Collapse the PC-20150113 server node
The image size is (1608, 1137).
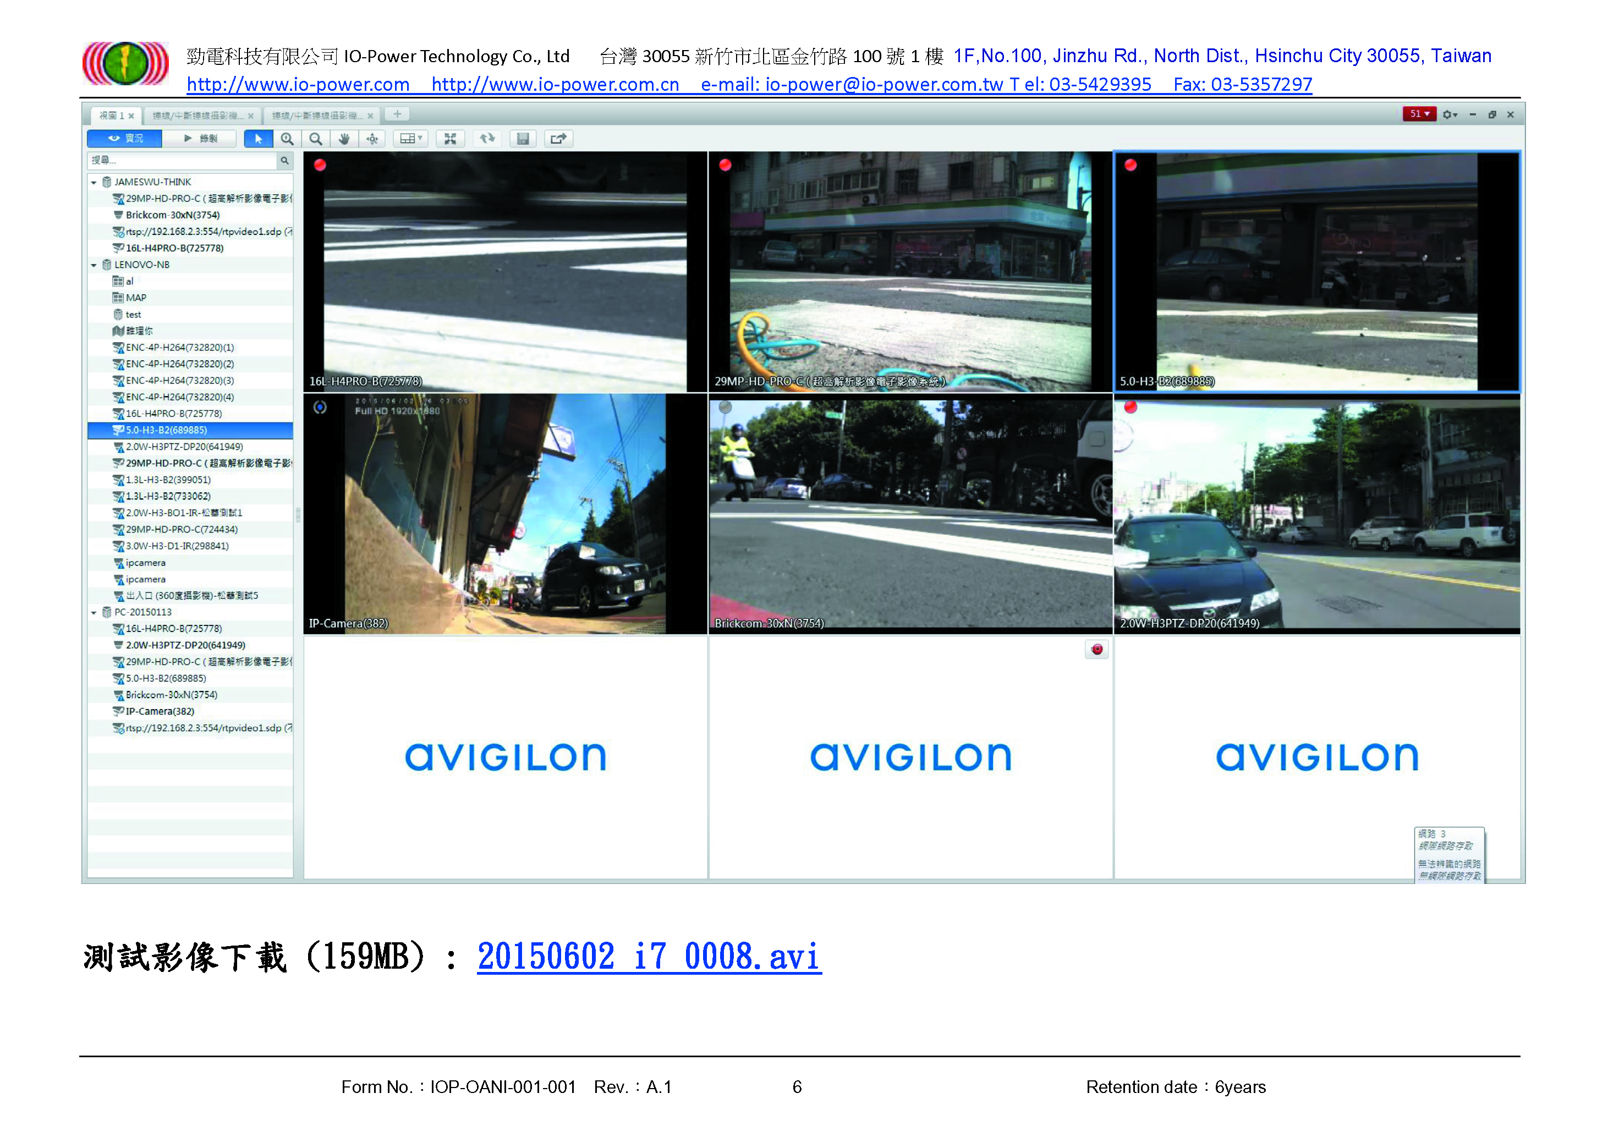(94, 613)
